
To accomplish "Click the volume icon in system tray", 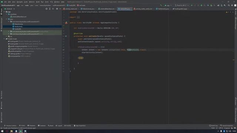I will pos(230,131).
